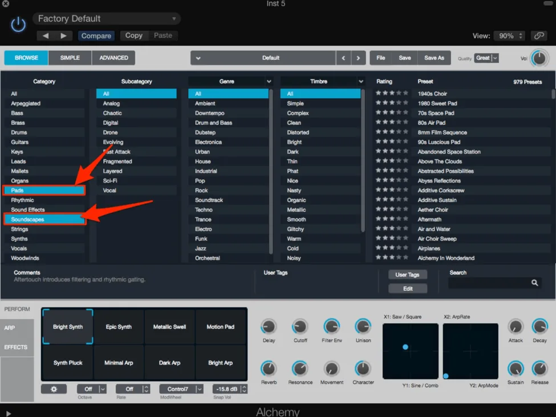This screenshot has width=556, height=417.
Task: Adjust the Cutoff knob
Action: pyautogui.click(x=300, y=326)
